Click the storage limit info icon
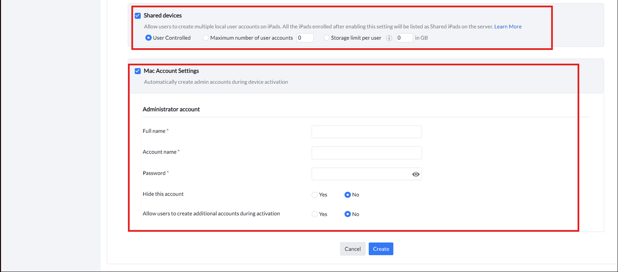The width and height of the screenshot is (618, 272). coord(389,38)
